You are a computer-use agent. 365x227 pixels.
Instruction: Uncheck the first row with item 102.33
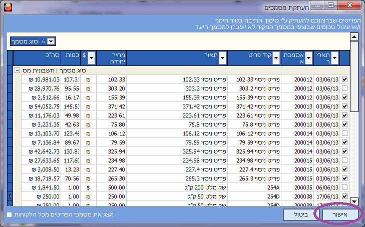344,79
